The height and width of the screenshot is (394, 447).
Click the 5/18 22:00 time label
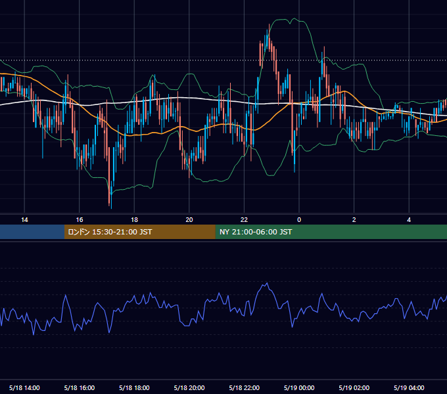click(x=245, y=387)
